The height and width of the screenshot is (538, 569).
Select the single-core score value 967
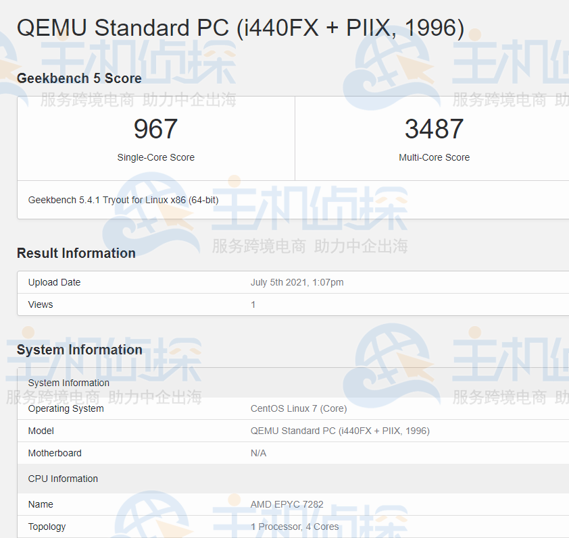[x=155, y=129]
